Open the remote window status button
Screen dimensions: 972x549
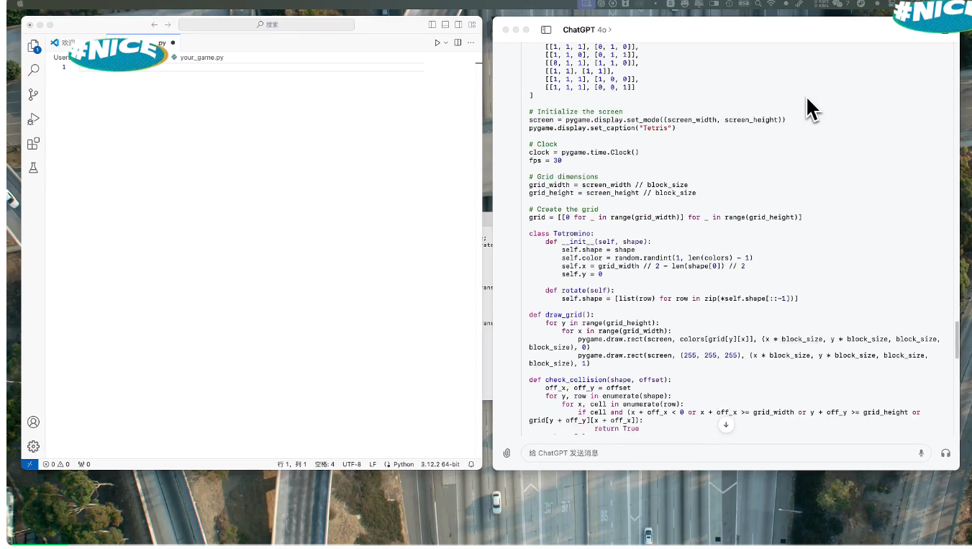point(30,464)
